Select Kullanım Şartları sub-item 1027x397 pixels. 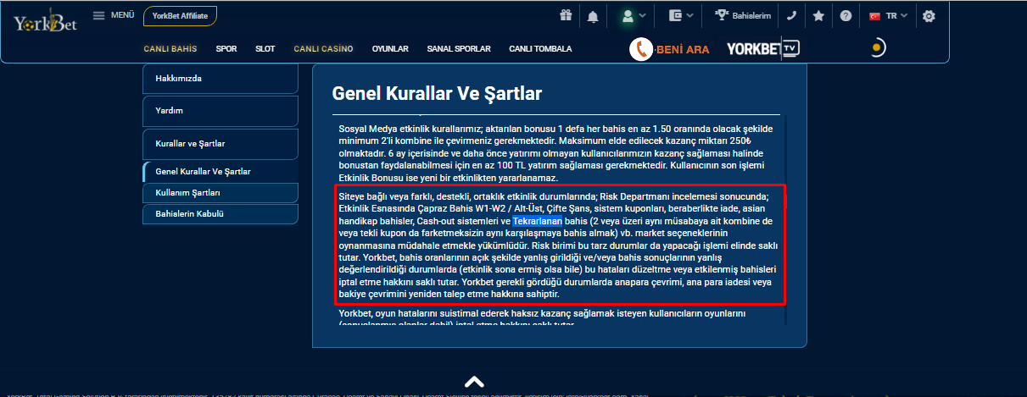[220, 193]
